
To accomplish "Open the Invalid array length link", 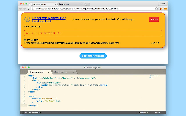I will pyautogui.click(x=42, y=21).
